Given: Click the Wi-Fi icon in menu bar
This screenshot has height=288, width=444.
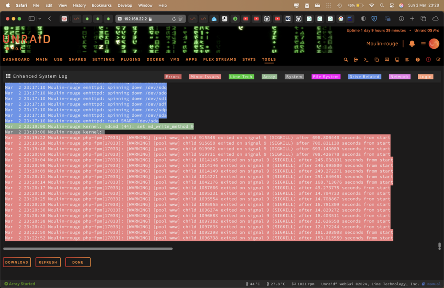Looking at the screenshot, I should pyautogui.click(x=372, y=5).
